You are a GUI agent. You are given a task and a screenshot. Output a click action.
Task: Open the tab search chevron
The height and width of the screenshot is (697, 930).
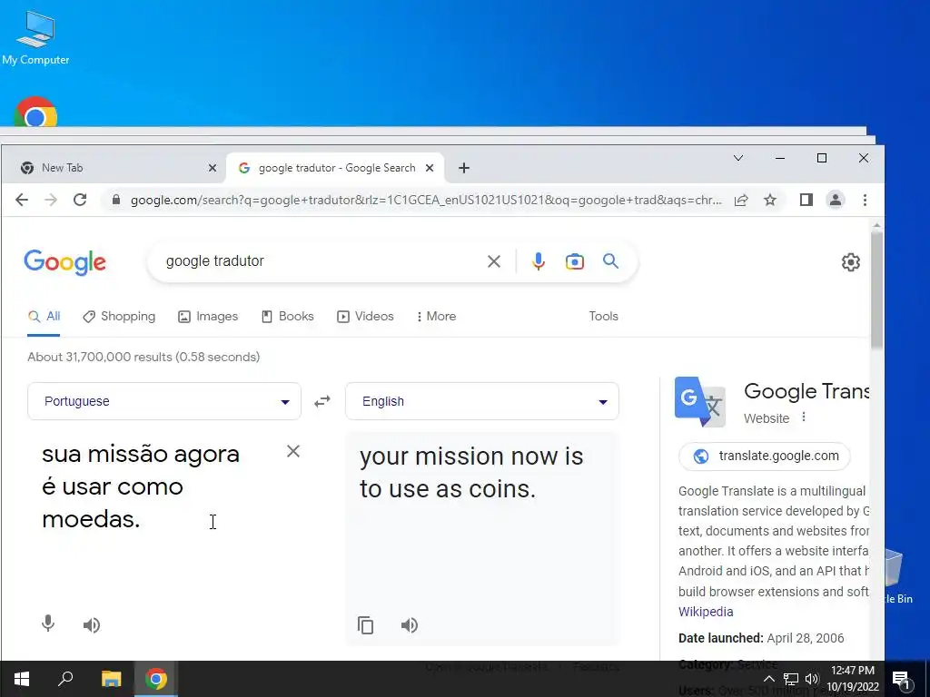737,158
